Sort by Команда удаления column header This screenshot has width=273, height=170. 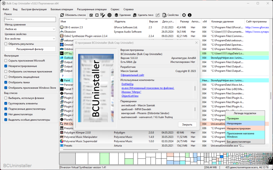[227, 22]
